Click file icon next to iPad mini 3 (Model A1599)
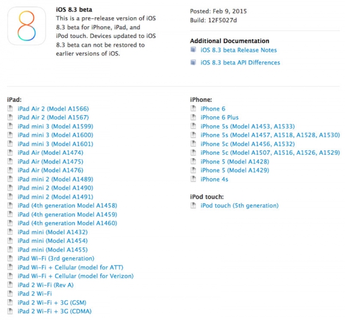345x320 pixels. coord(10,126)
